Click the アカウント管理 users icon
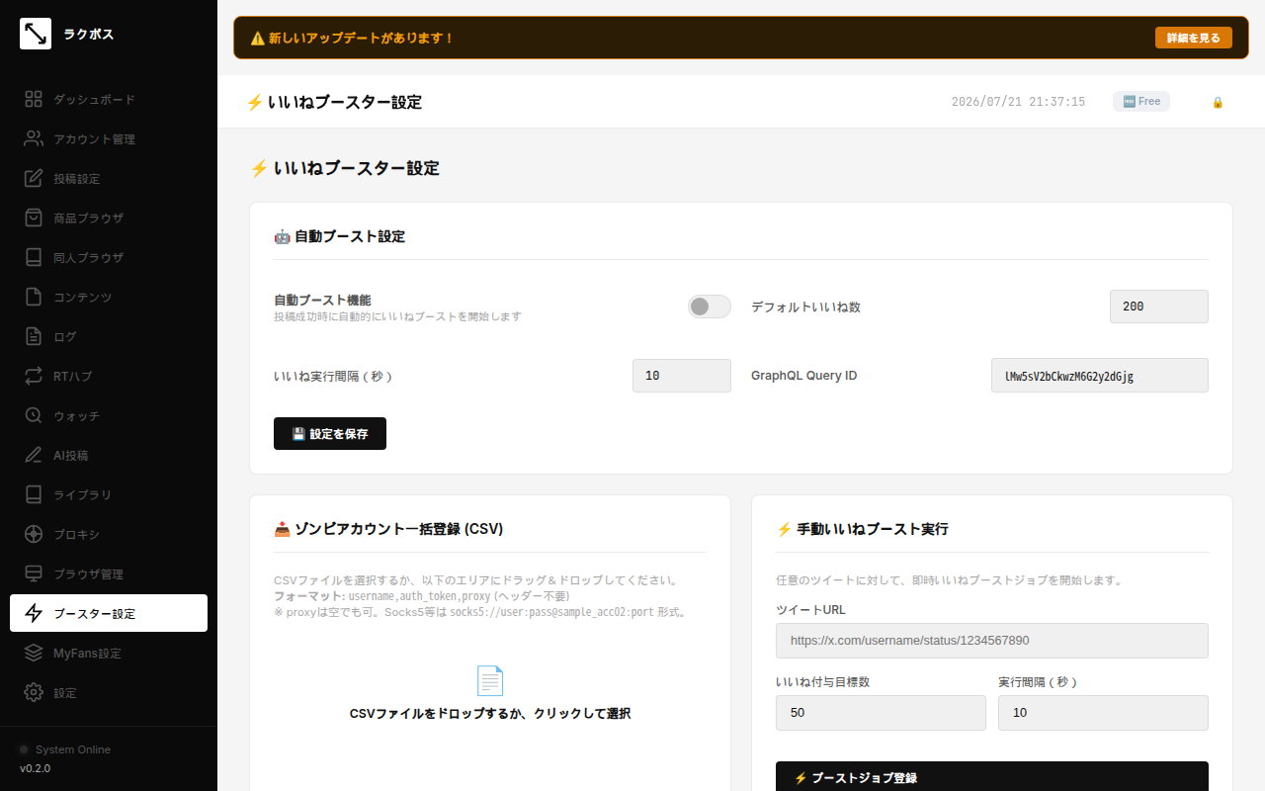The height and width of the screenshot is (791, 1265). 34,138
